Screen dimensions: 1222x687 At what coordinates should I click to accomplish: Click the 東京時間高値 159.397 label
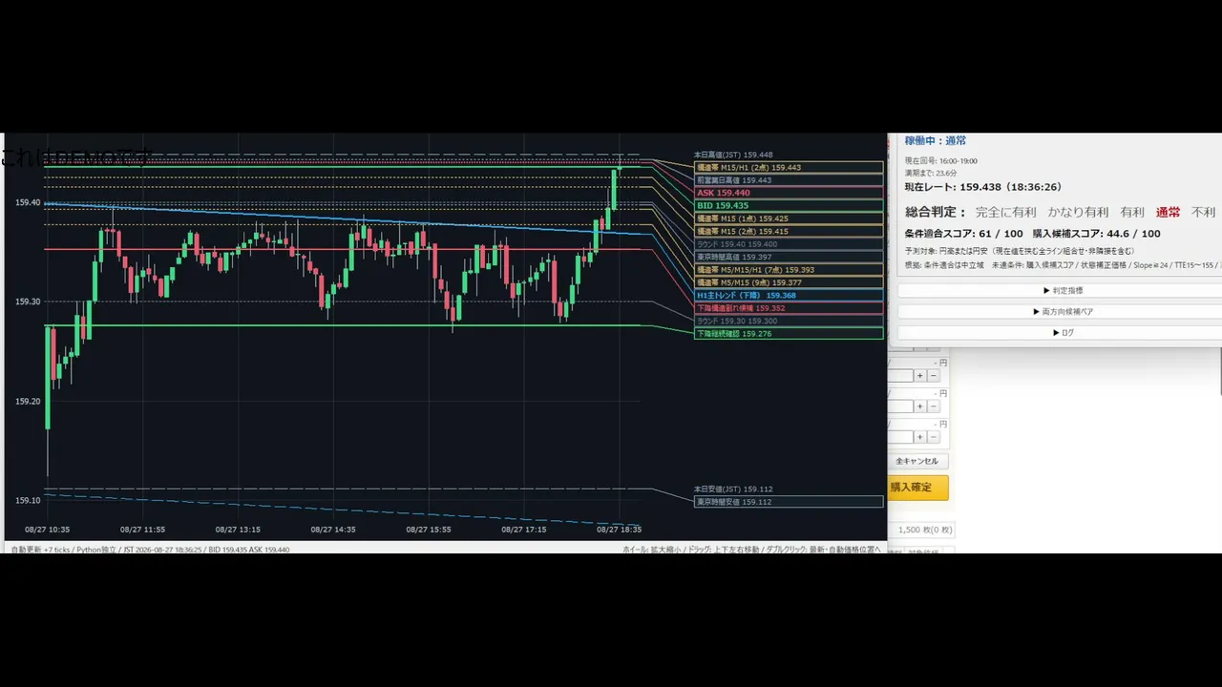tap(789, 257)
